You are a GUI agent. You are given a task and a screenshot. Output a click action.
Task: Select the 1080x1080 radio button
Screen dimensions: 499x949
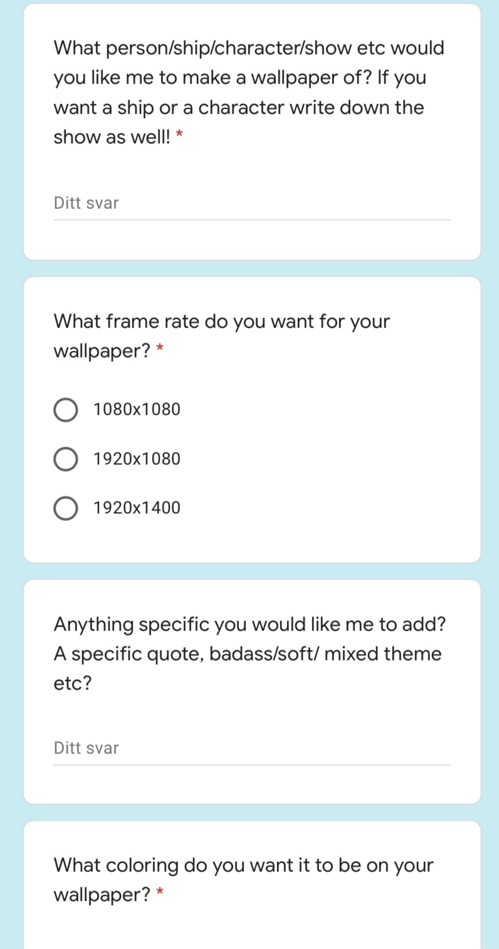point(66,410)
